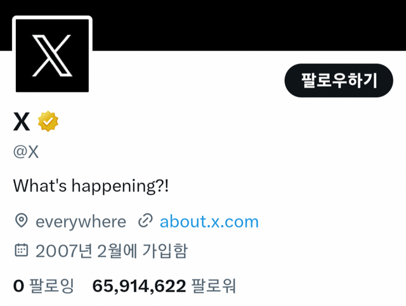Click the 팔로잉 following label

pos(51,286)
